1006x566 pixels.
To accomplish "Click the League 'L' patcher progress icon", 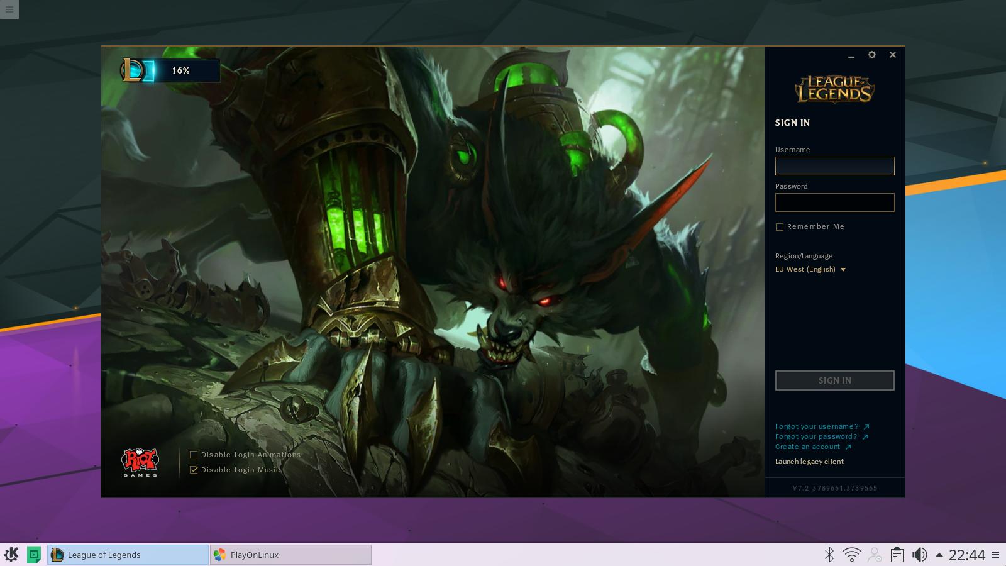I will click(133, 70).
